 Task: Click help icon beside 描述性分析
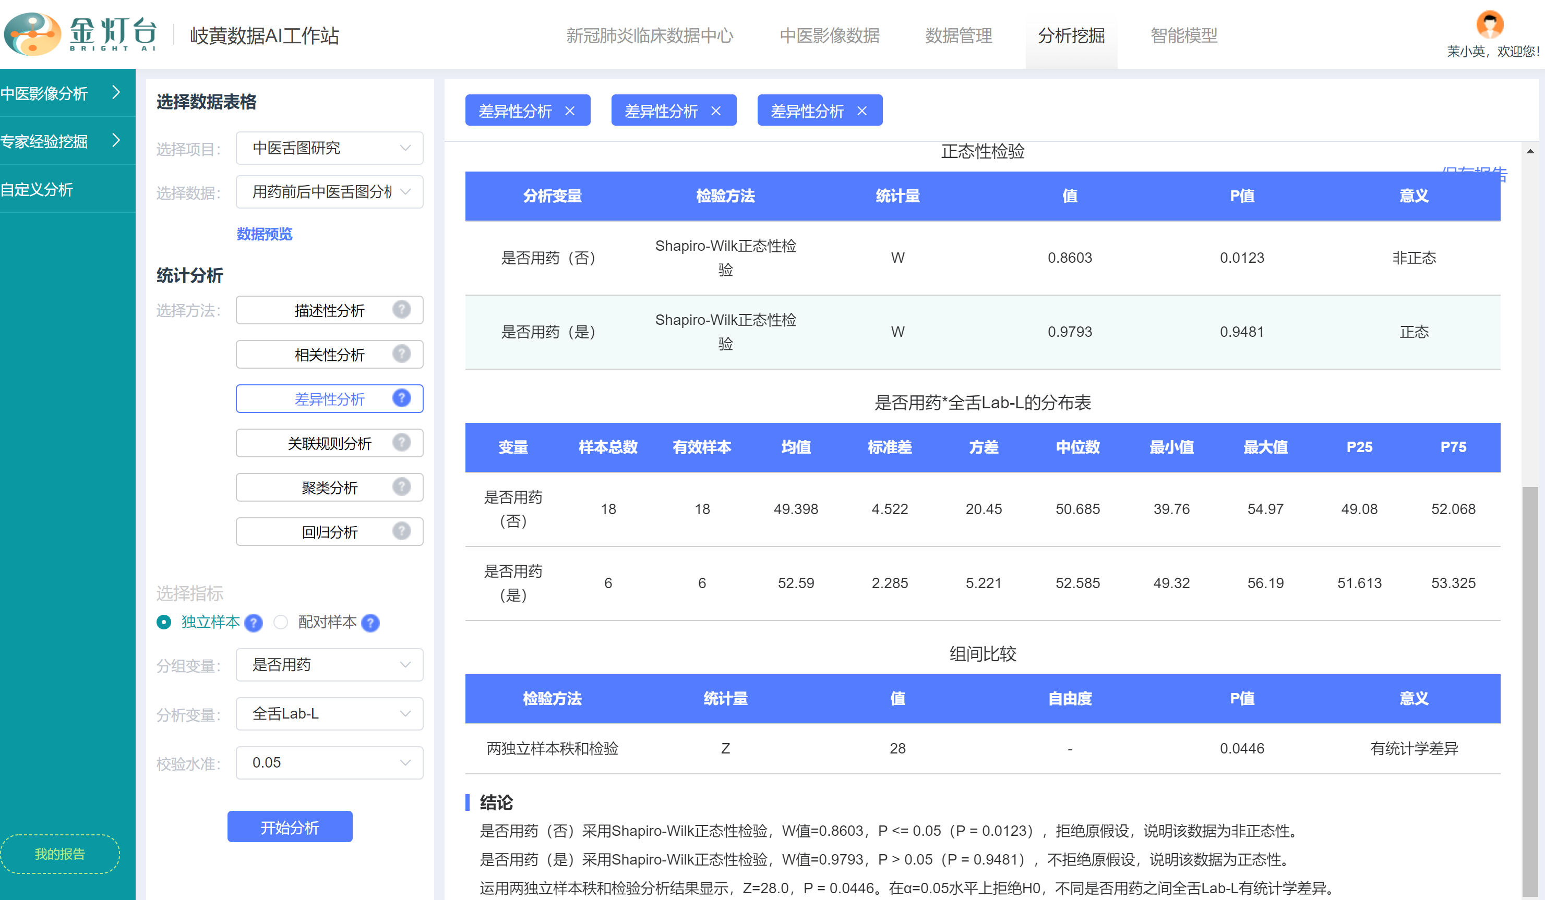[402, 309]
